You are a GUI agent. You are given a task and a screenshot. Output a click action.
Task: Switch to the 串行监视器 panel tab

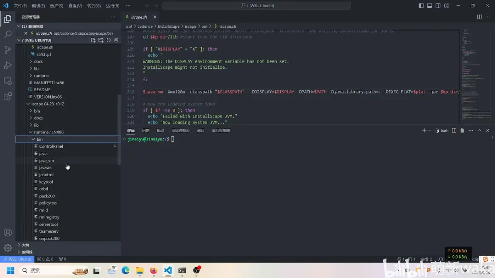221,131
